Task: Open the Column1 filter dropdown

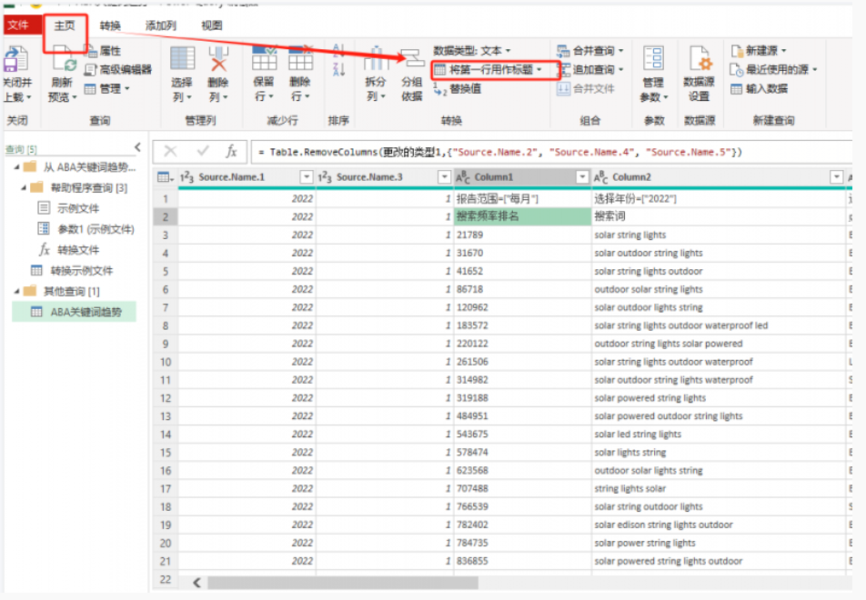Action: (582, 176)
